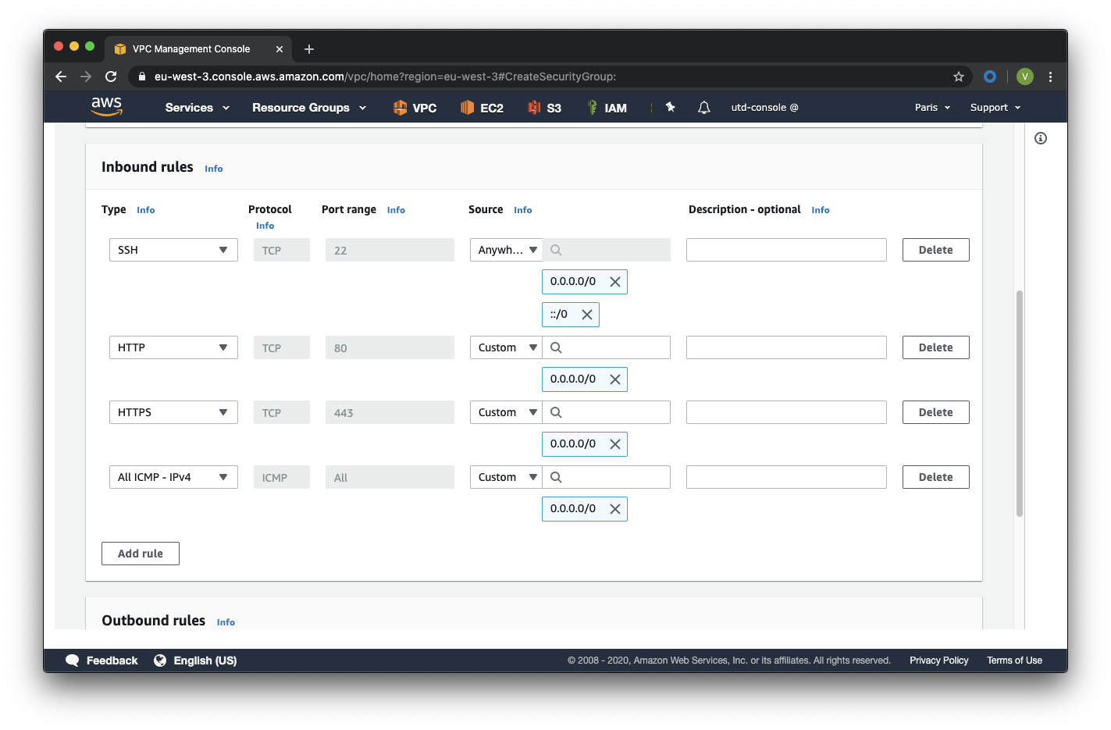This screenshot has width=1111, height=730.
Task: Open the info panel icon on the right
Action: coord(1041,138)
